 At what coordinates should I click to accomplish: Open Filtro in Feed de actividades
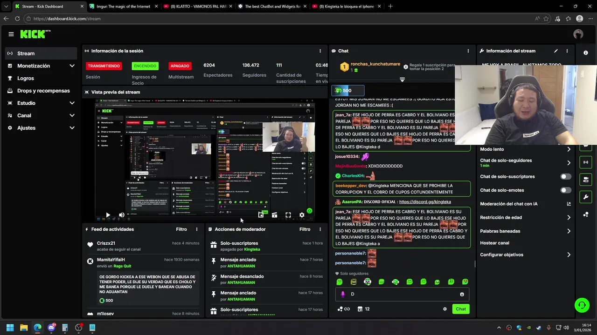coord(181,229)
